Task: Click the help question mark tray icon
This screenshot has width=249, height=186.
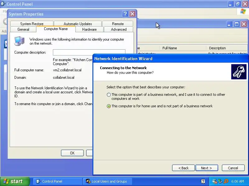Action: 203,181
